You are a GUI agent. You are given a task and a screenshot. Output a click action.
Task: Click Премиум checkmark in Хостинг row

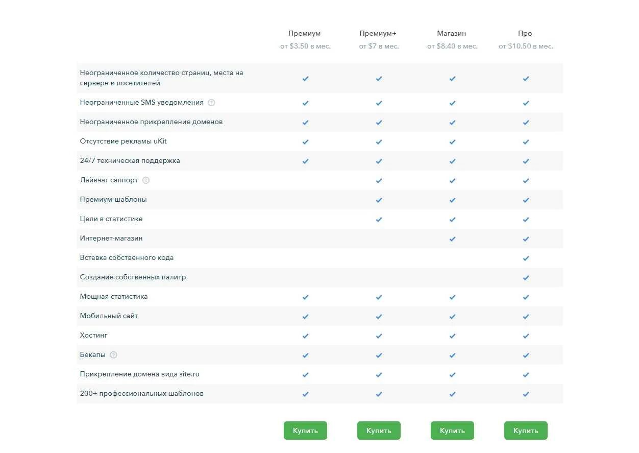(305, 336)
